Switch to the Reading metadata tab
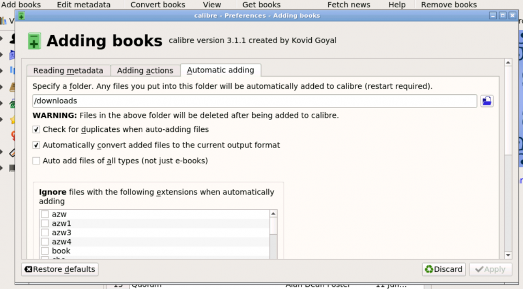This screenshot has width=523, height=289. pyautogui.click(x=69, y=70)
